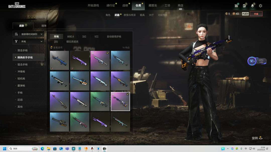Screen dimensions: 271x152
Task: Open the notification bell in the top bar
Action: click(x=252, y=6)
